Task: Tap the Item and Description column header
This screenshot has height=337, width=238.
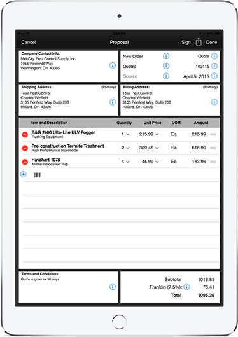Action: coord(48,123)
